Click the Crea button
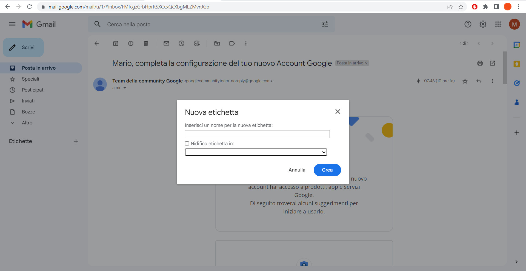 click(x=327, y=170)
